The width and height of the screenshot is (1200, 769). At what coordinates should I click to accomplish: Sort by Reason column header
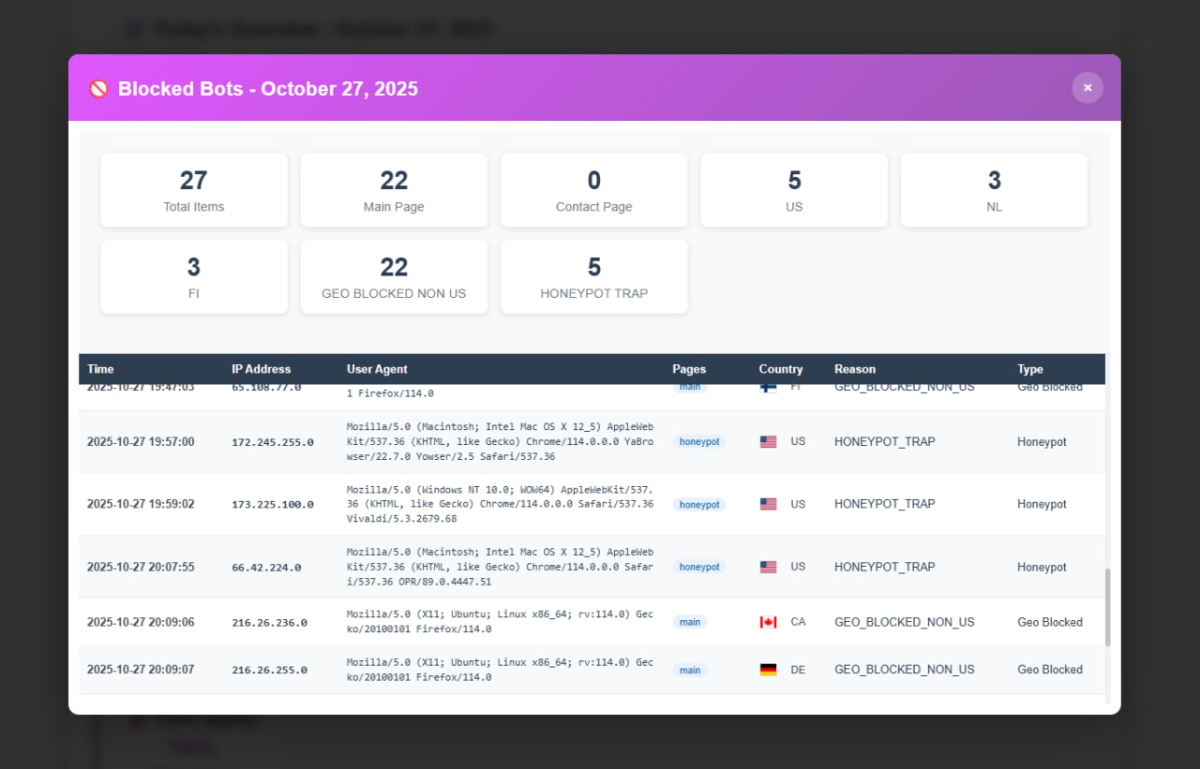pos(855,369)
